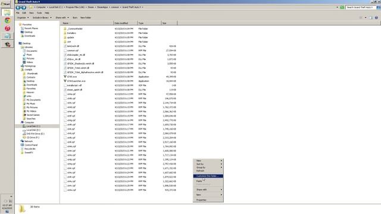The image size is (381, 214).
Task: Select the x64 folder
Action: point(69,42)
